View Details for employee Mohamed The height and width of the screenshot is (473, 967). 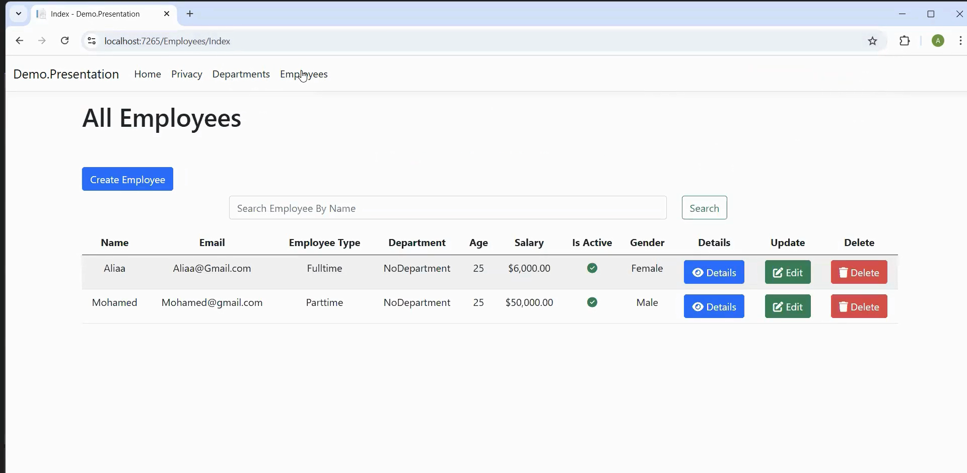(x=714, y=306)
